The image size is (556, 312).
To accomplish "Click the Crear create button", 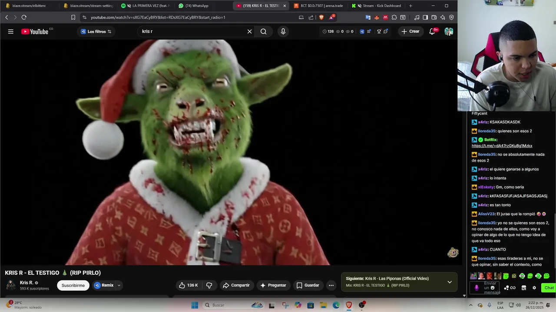I will [x=410, y=31].
